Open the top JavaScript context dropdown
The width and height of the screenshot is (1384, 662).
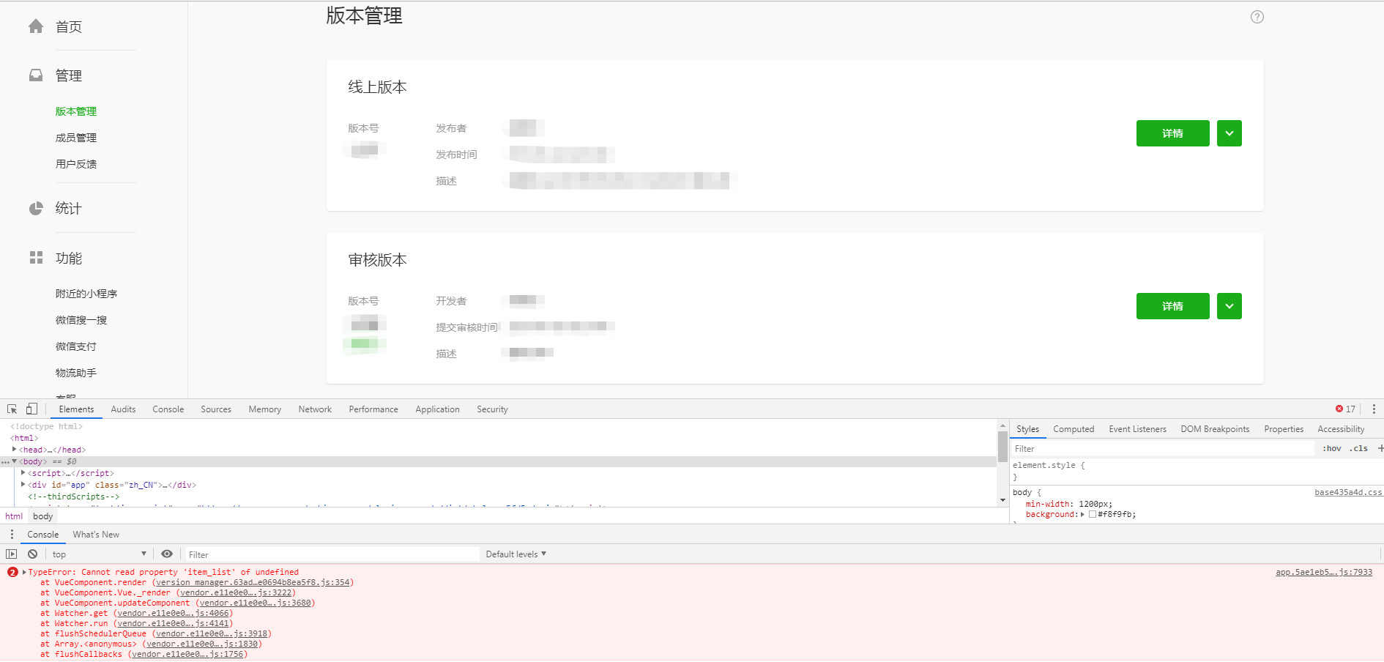tap(99, 554)
